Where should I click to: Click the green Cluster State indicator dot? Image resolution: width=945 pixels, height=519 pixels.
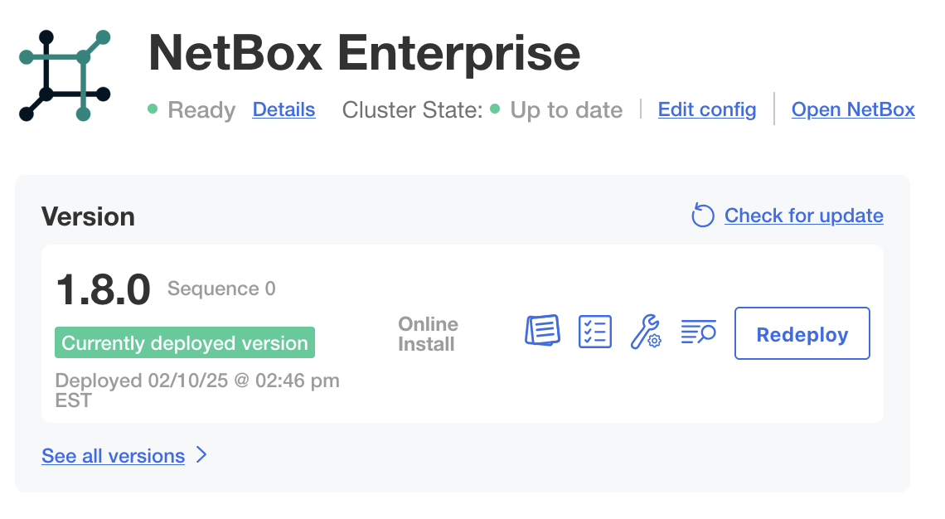click(495, 109)
